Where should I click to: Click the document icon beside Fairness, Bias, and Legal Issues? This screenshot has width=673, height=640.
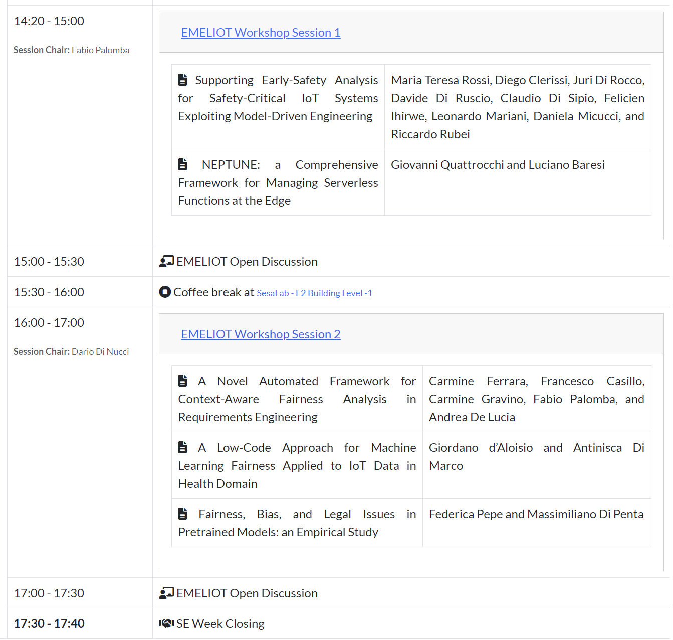pos(183,514)
